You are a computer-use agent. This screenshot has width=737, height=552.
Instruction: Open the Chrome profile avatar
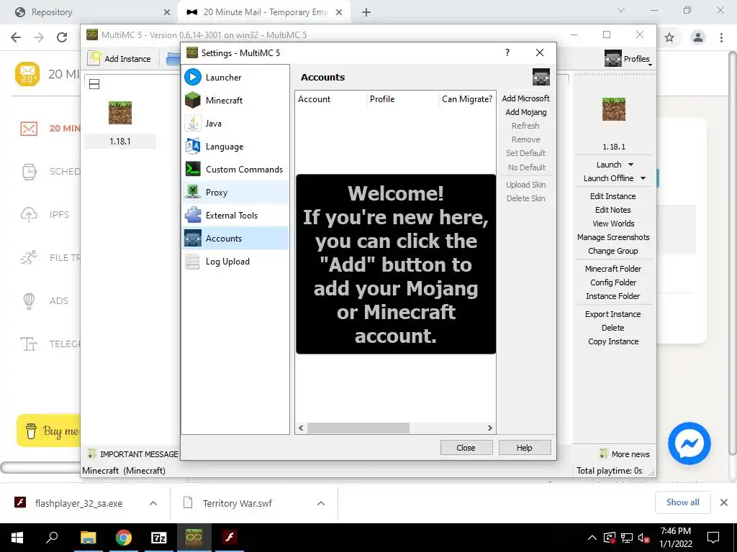(698, 37)
